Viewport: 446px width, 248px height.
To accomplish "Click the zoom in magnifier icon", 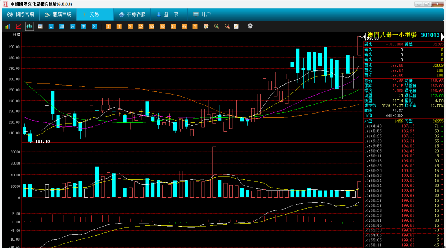I will [216, 26].
